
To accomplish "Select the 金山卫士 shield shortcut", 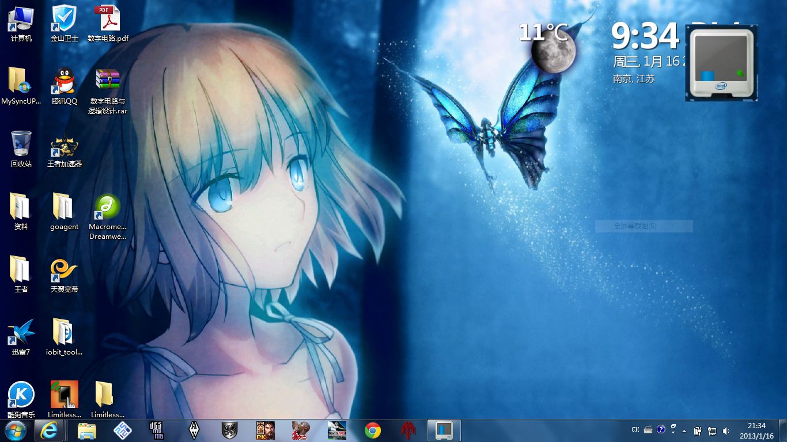I will click(64, 24).
